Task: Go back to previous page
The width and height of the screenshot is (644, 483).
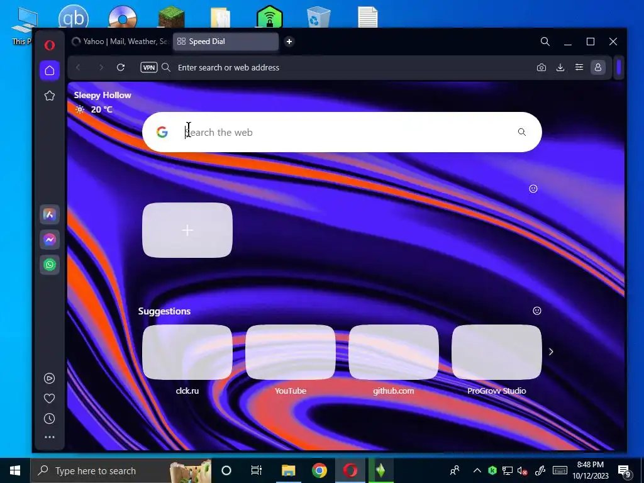Action: 78,67
